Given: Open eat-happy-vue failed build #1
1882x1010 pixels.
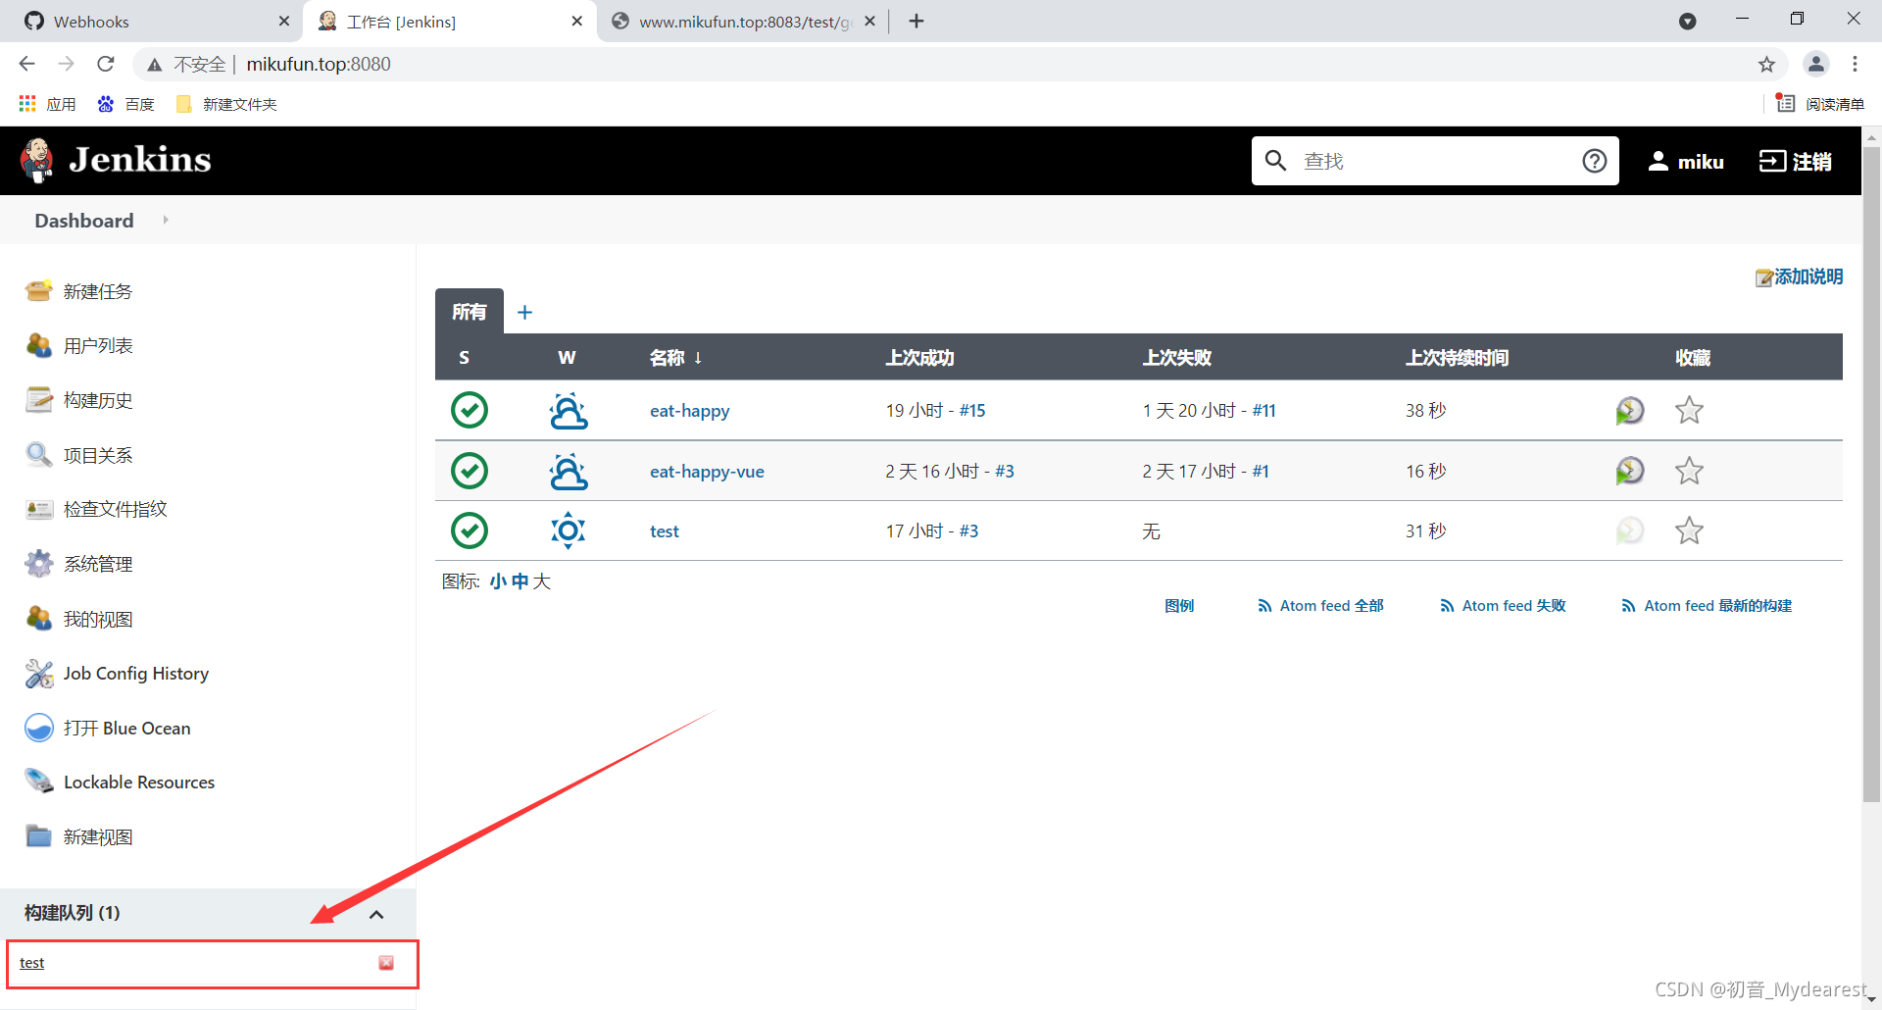Looking at the screenshot, I should pyautogui.click(x=1261, y=472).
